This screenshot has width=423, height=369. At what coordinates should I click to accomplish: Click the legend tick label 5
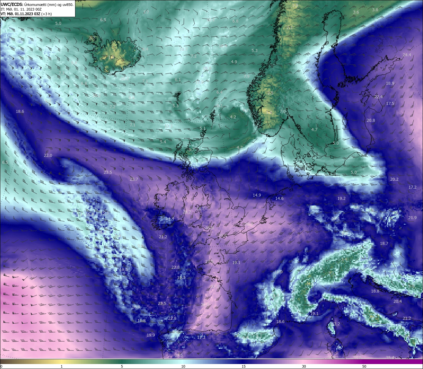point(122,366)
